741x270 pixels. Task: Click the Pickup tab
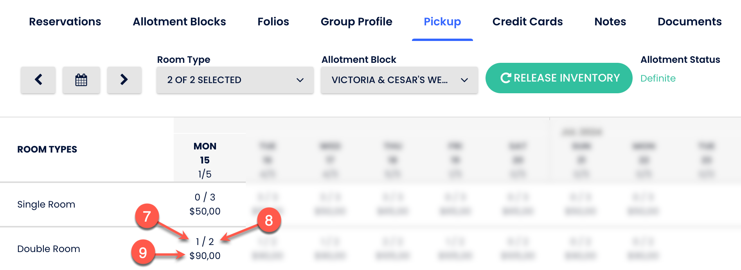(442, 22)
